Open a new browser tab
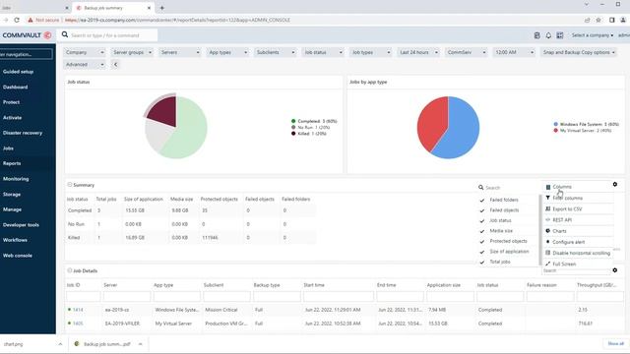The image size is (630, 354). click(161, 8)
